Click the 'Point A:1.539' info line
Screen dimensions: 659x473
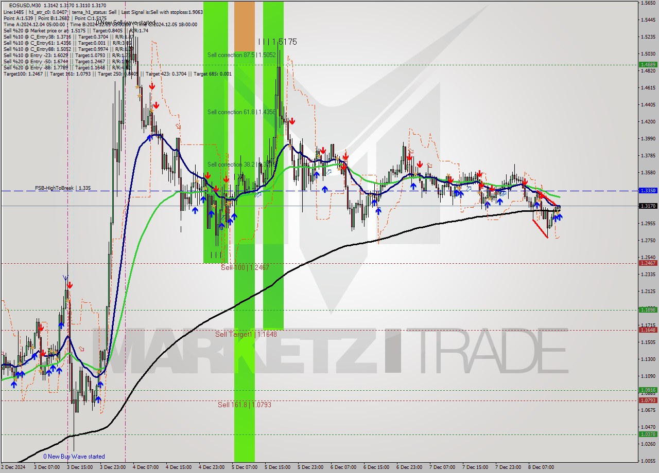[x=55, y=18]
